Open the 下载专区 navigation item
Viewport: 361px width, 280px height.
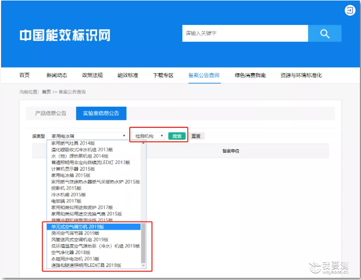[163, 75]
